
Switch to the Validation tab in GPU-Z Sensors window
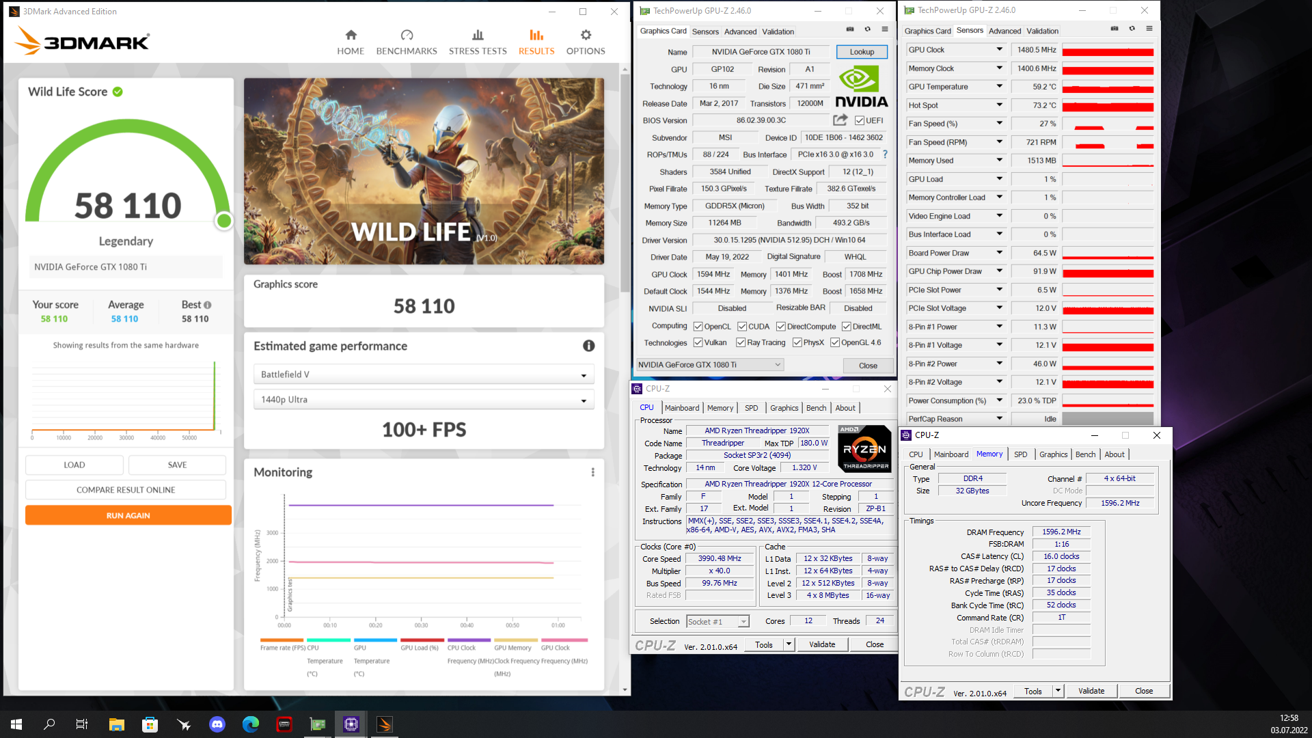1042,31
